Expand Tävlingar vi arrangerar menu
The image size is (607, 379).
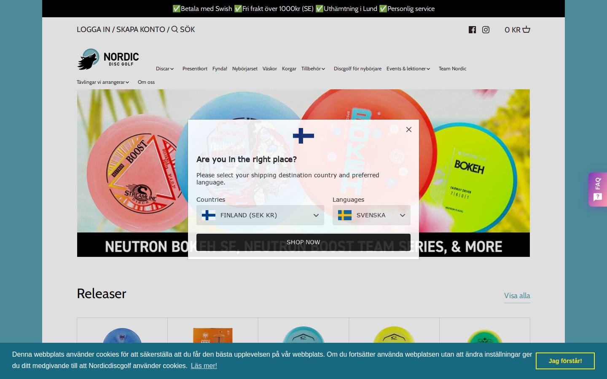[103, 82]
